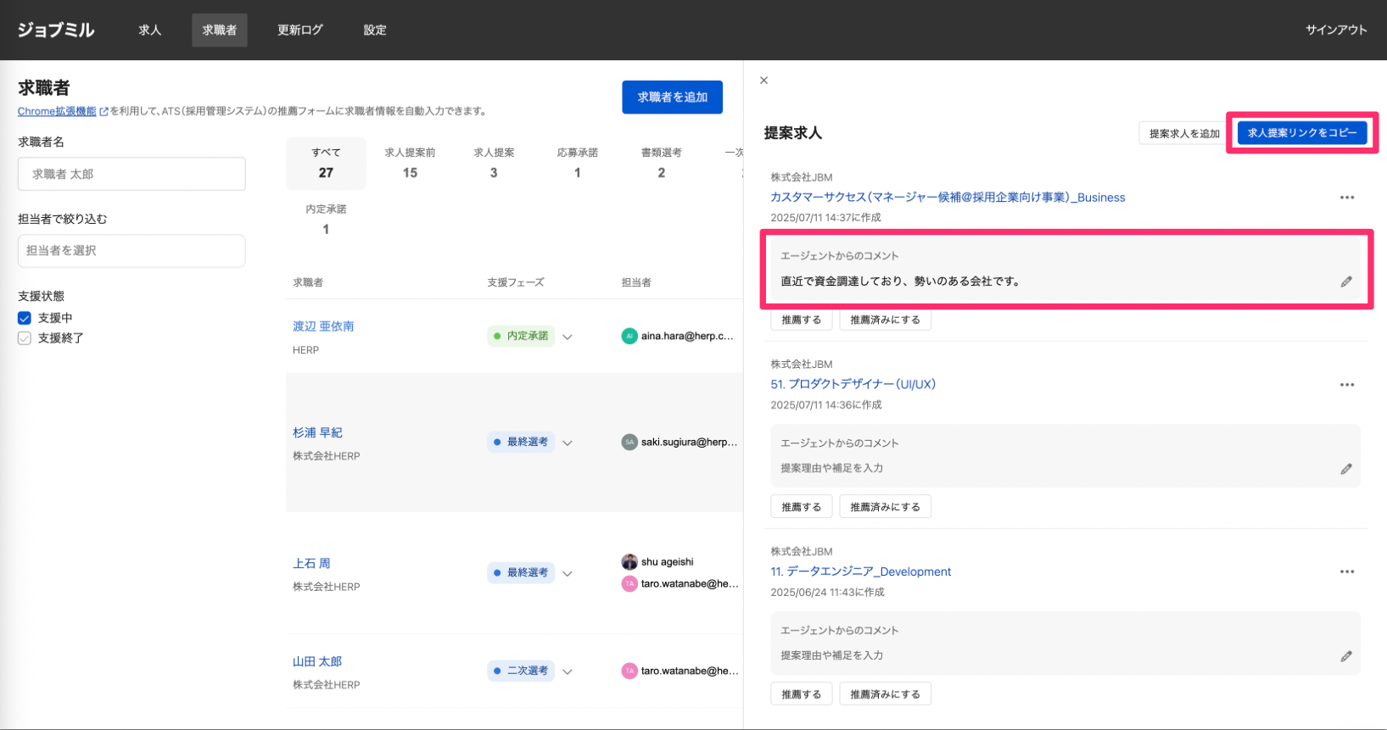Open more options for プロダクトデザイナー job
The width and height of the screenshot is (1387, 730).
coord(1346,385)
